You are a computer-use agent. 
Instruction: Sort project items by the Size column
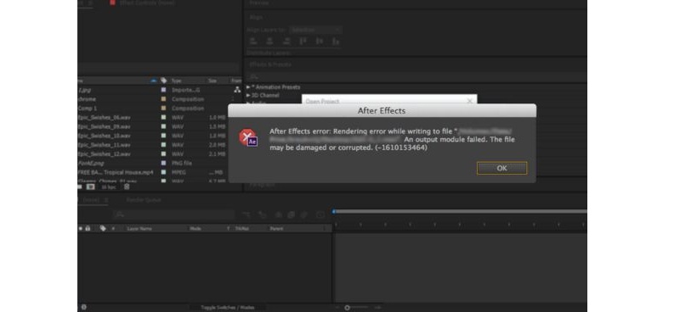tap(212, 81)
